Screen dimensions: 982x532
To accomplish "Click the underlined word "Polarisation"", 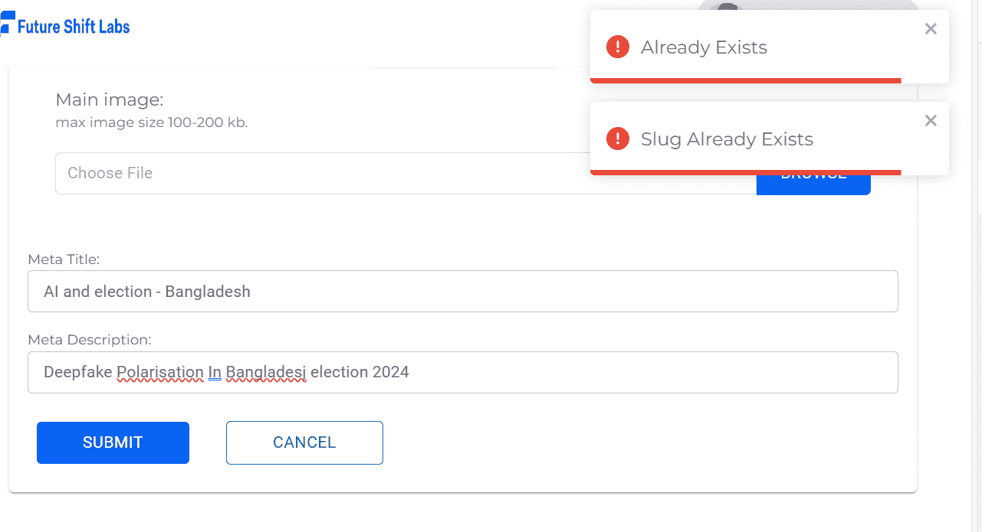I will (160, 373).
